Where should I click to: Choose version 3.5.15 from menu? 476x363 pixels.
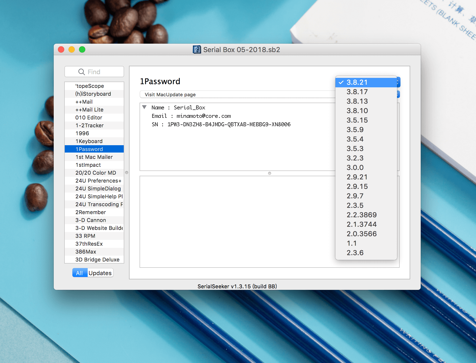click(x=366, y=120)
